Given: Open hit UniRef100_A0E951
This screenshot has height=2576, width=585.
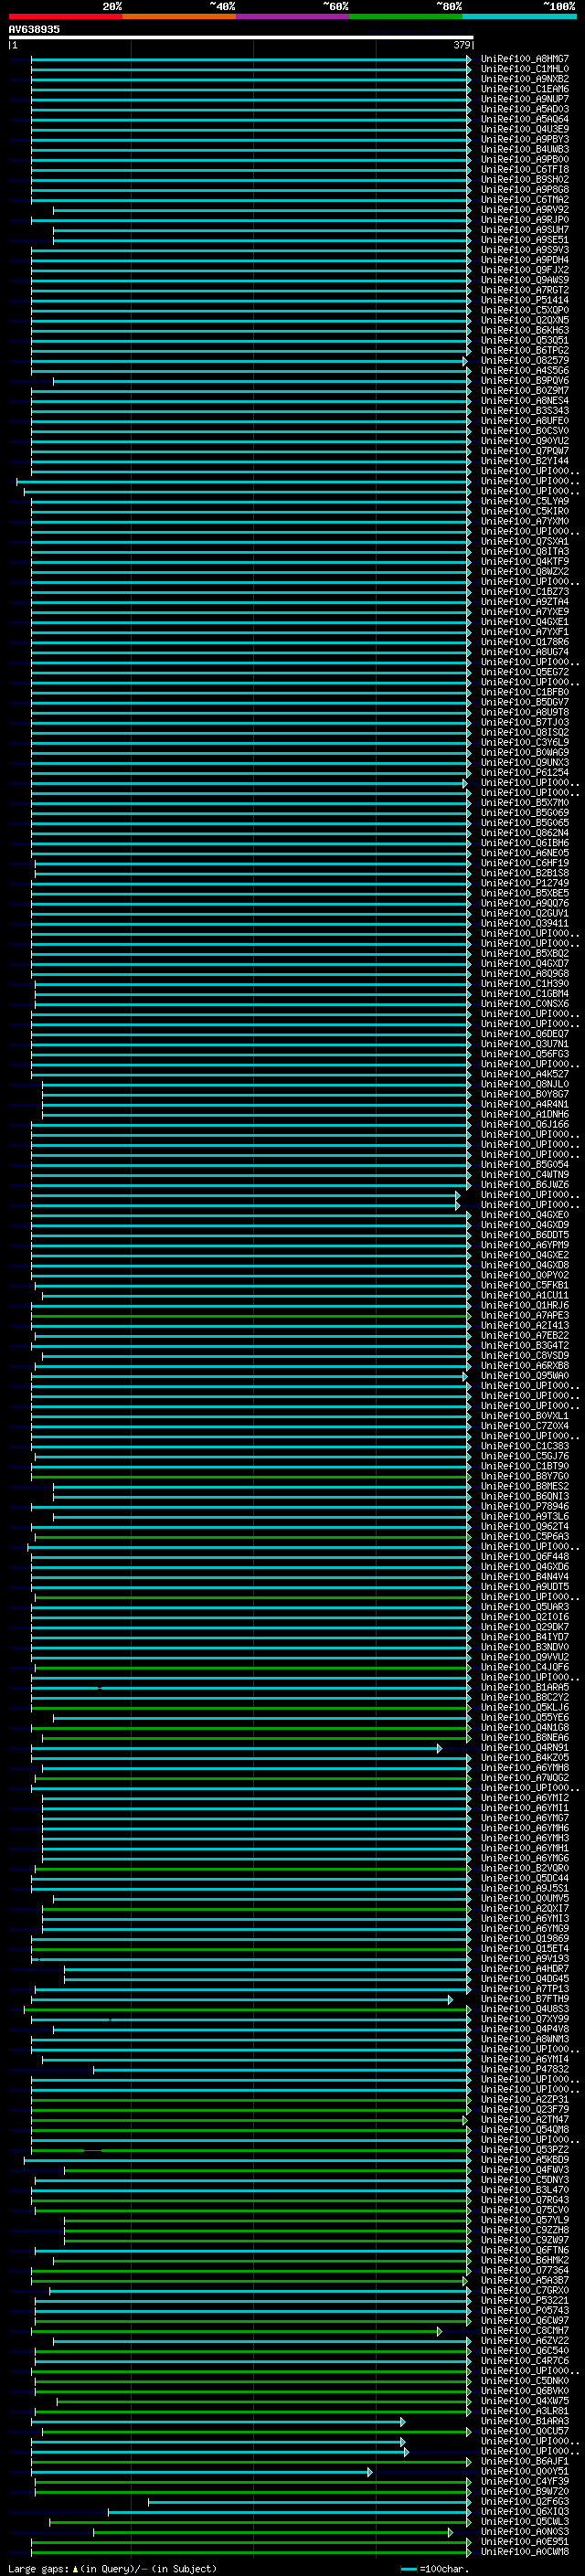Looking at the screenshot, I should tap(525, 2542).
